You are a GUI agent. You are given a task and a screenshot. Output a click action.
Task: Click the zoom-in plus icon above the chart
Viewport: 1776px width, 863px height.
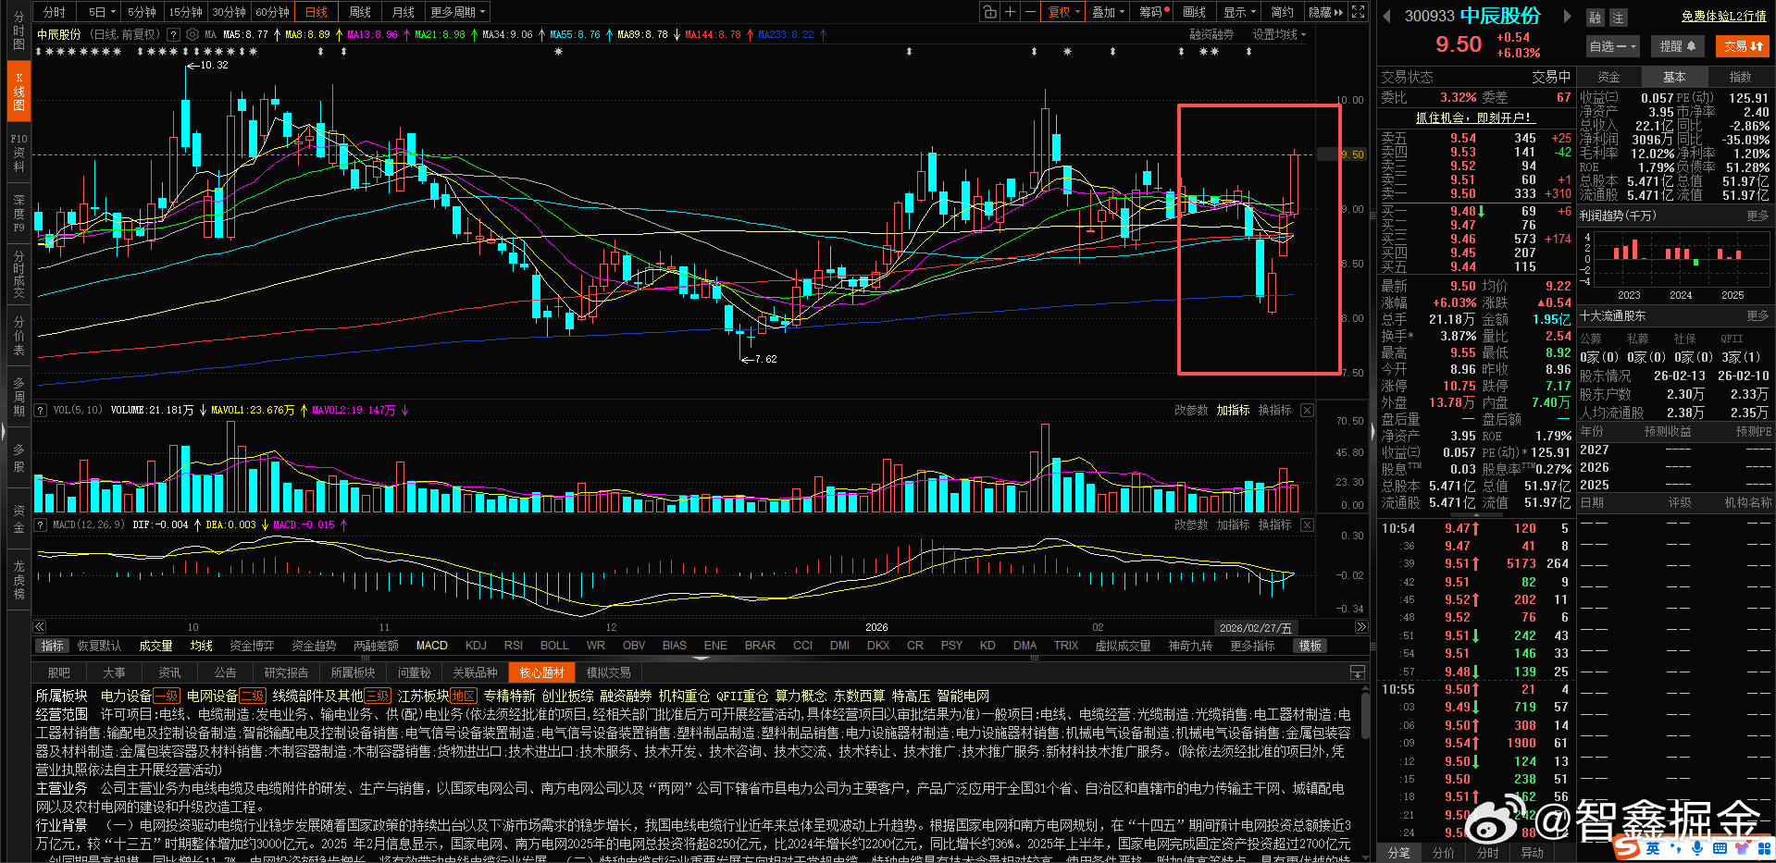tap(1010, 11)
